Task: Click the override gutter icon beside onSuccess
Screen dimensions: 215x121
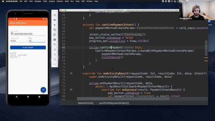Action: (x=71, y=90)
